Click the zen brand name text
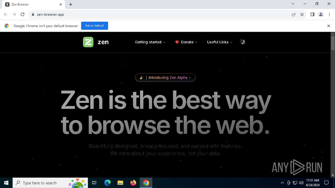The width and height of the screenshot is (335, 188). (103, 42)
